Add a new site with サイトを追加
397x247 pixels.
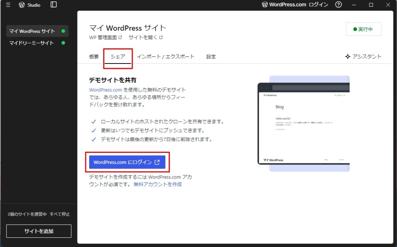point(38,231)
